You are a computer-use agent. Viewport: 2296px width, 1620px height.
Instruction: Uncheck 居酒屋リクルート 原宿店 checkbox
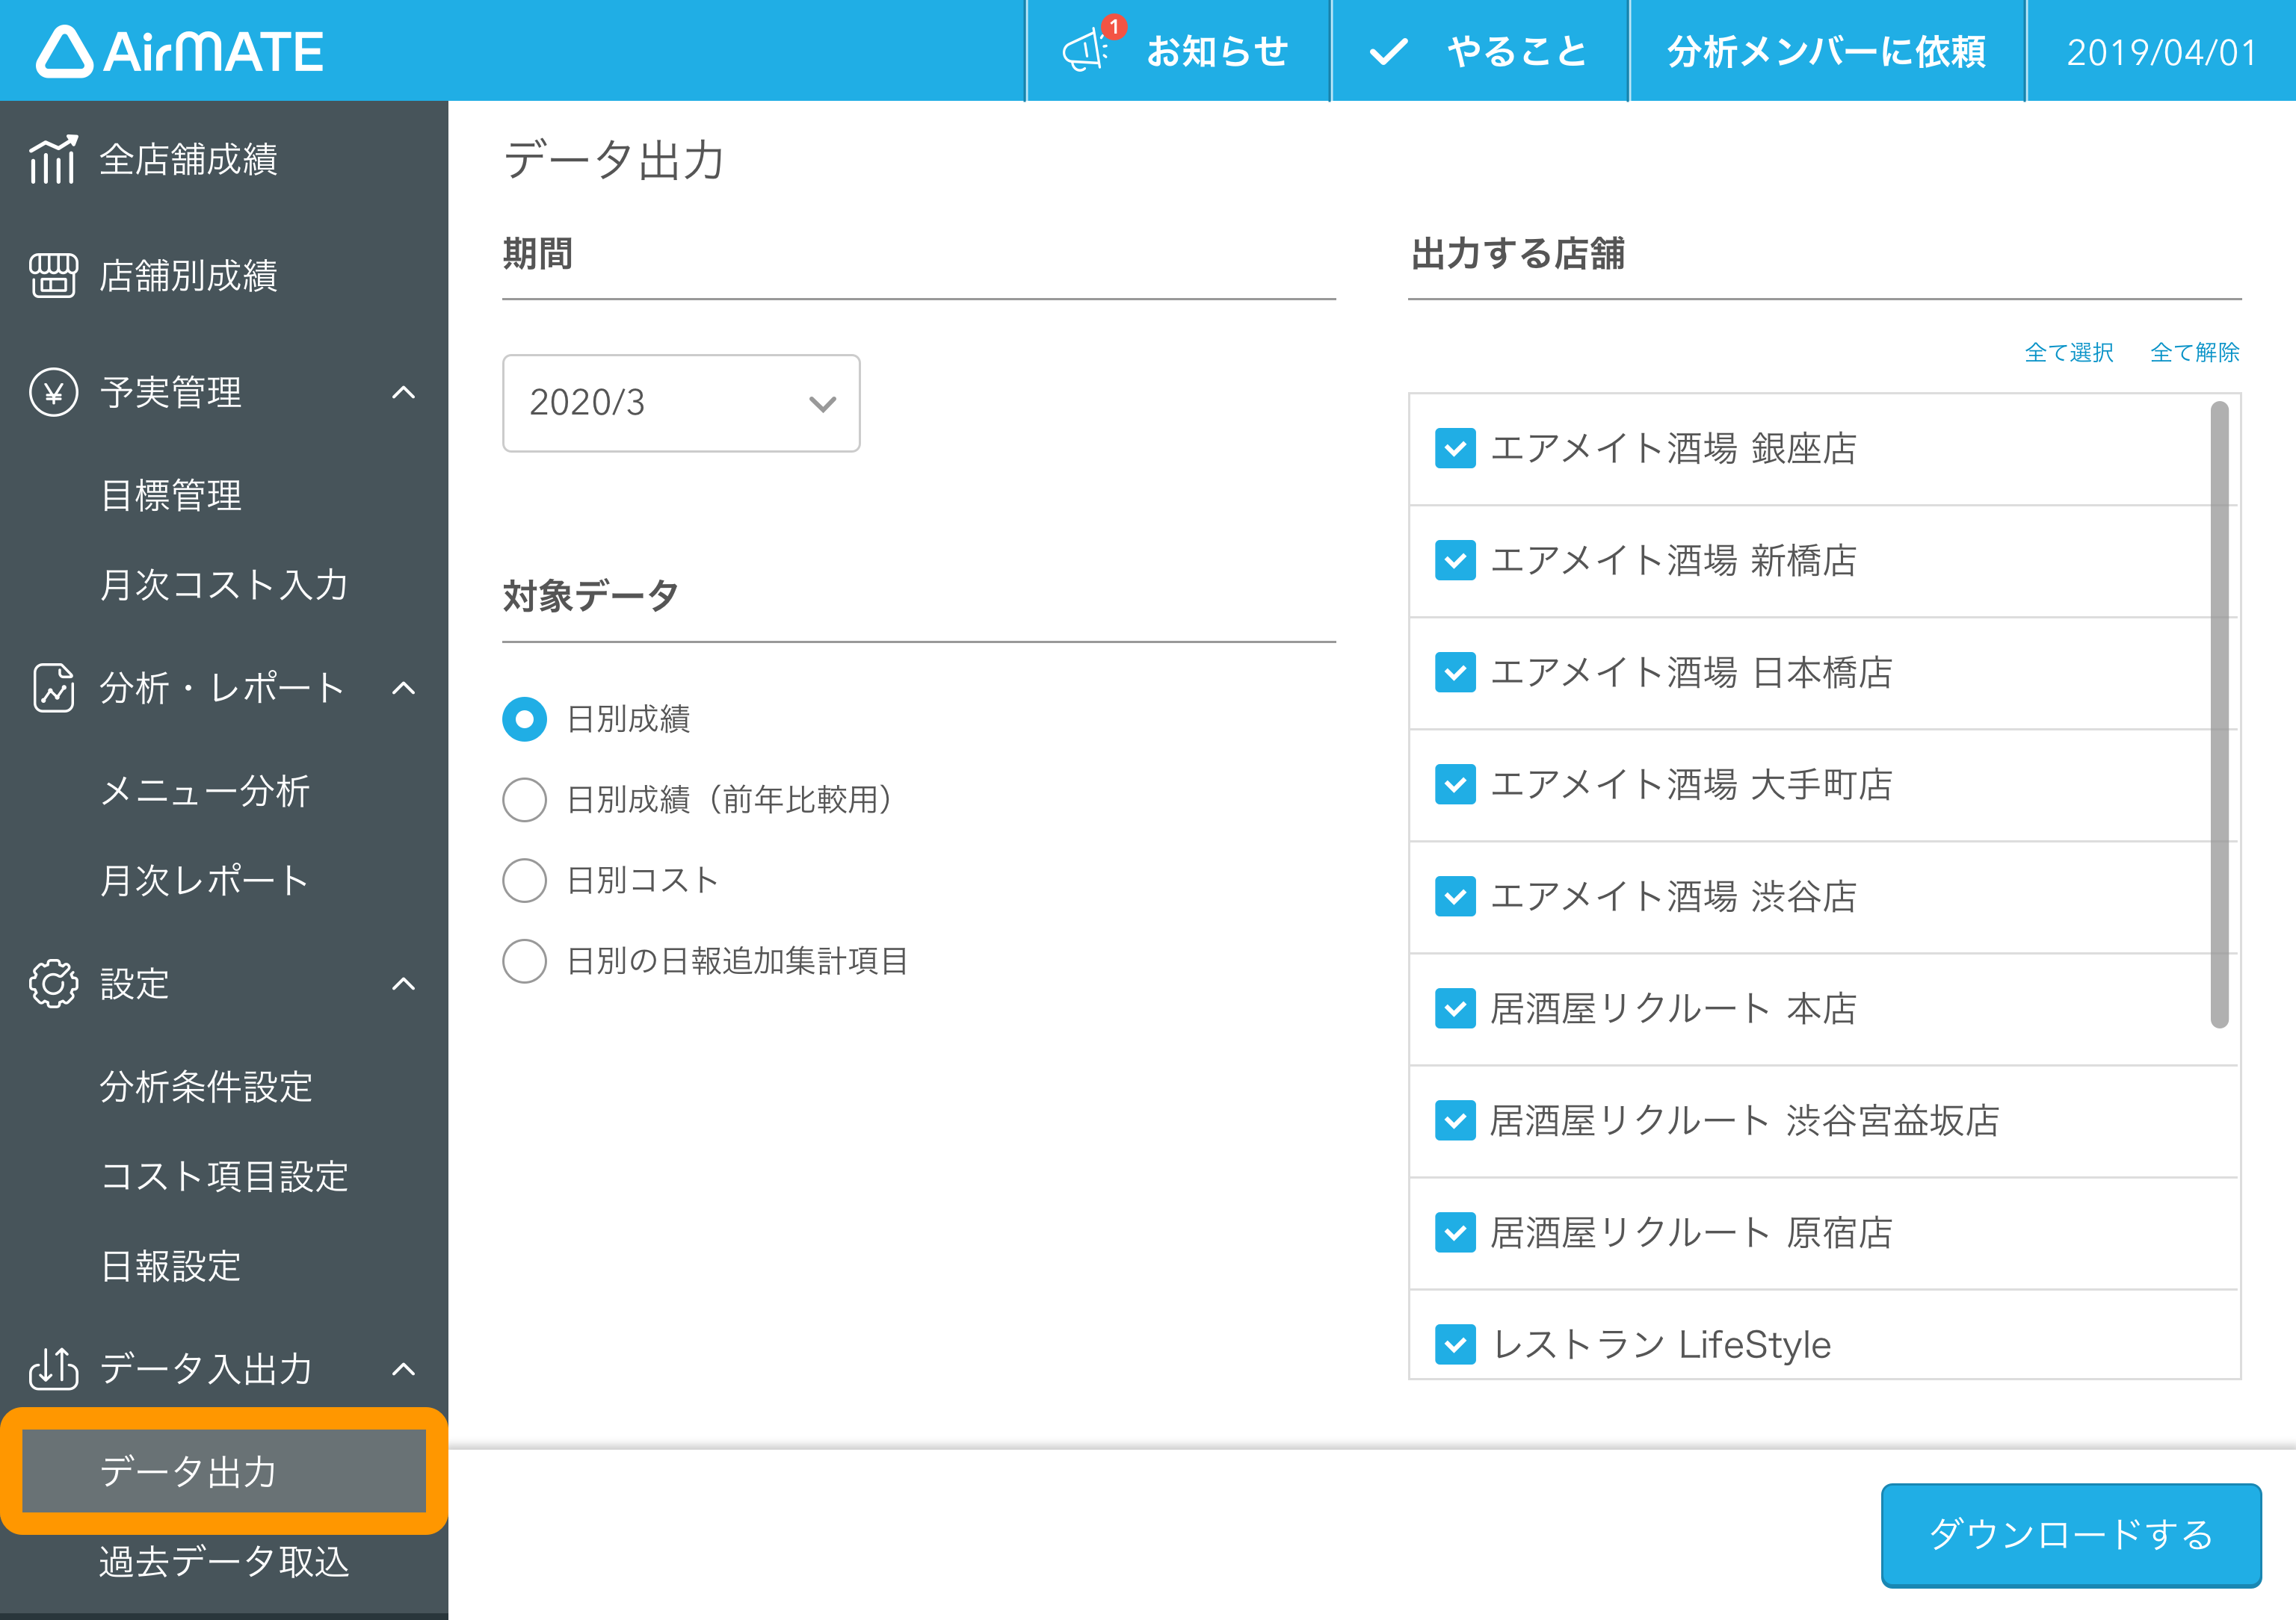tap(1455, 1232)
